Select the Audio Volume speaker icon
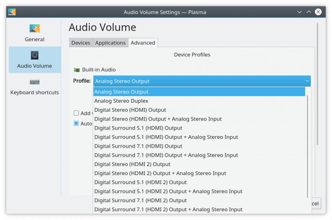Image resolution: width=332 pixels, height=220 pixels. (x=35, y=55)
